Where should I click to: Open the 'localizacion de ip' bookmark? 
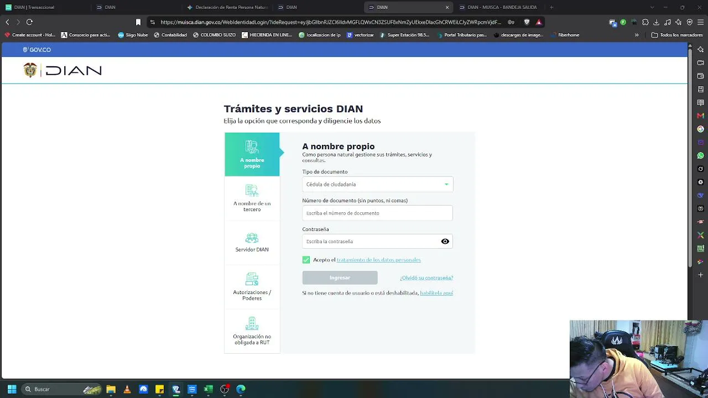(320, 35)
